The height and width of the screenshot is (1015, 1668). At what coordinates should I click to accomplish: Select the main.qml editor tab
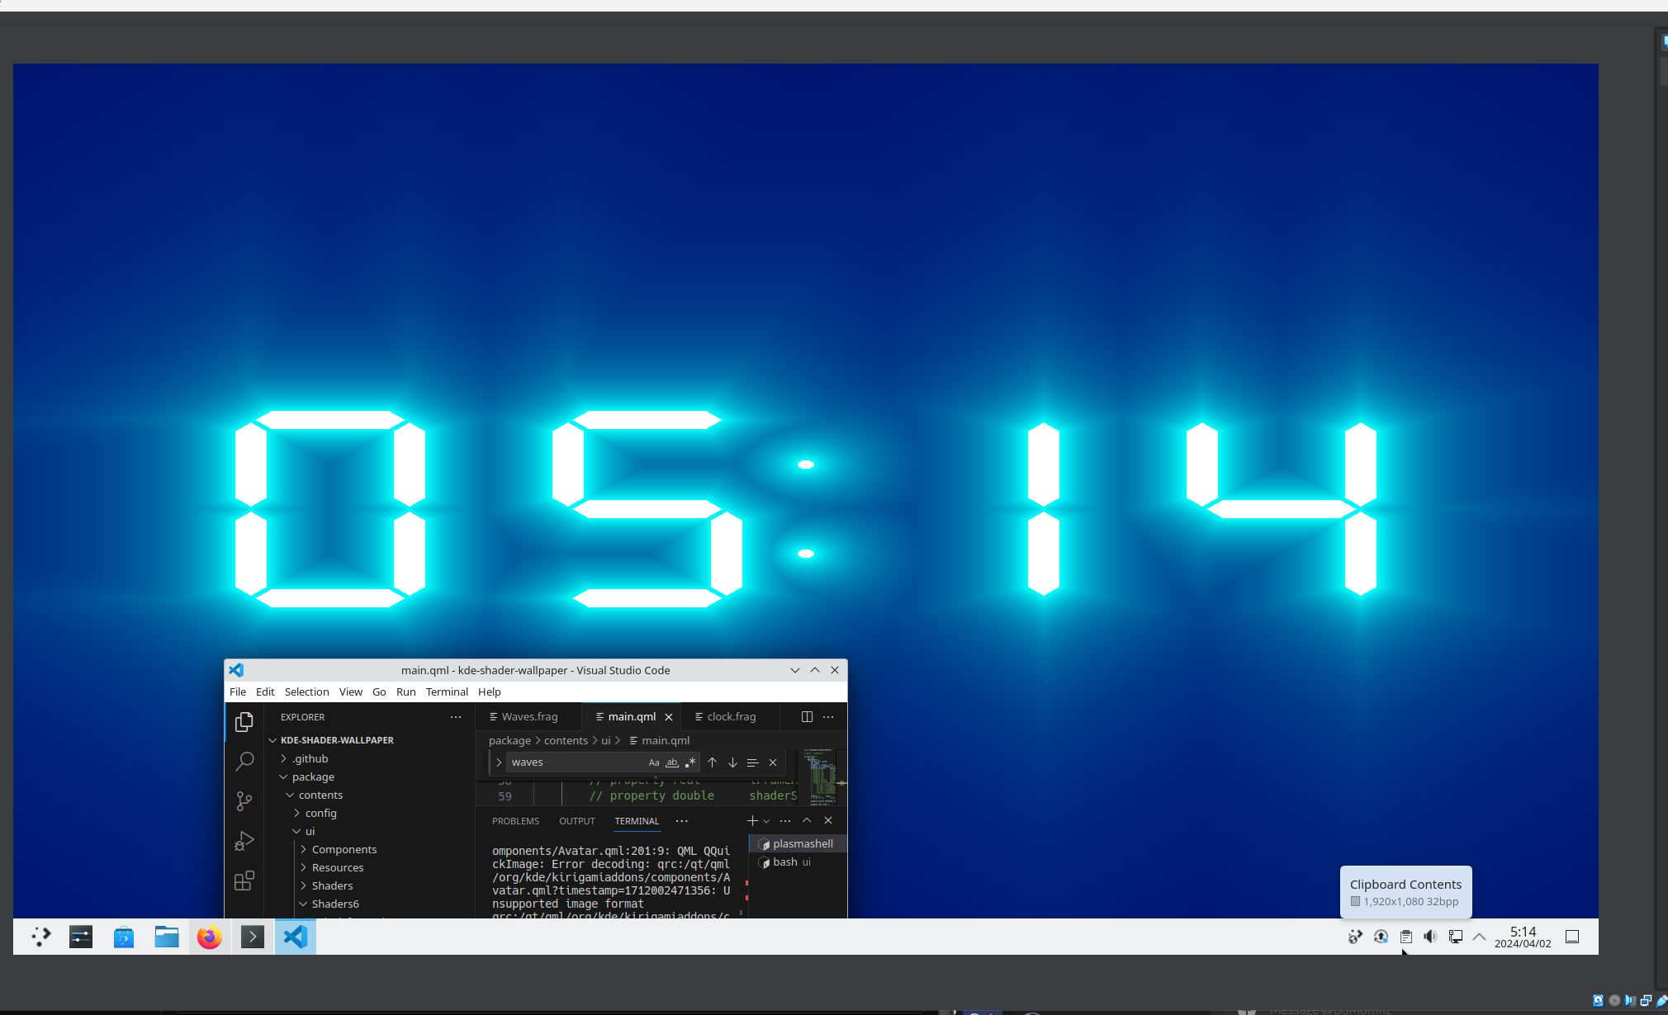[x=632, y=717]
